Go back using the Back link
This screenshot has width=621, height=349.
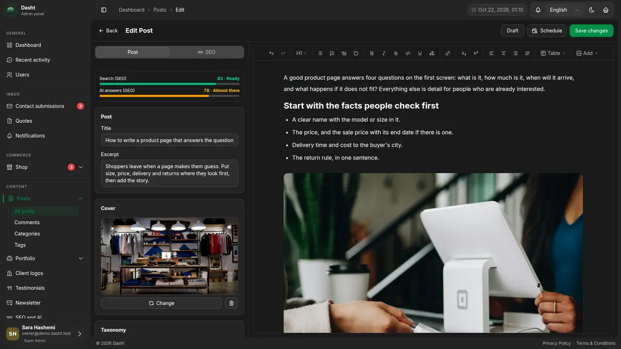(108, 31)
